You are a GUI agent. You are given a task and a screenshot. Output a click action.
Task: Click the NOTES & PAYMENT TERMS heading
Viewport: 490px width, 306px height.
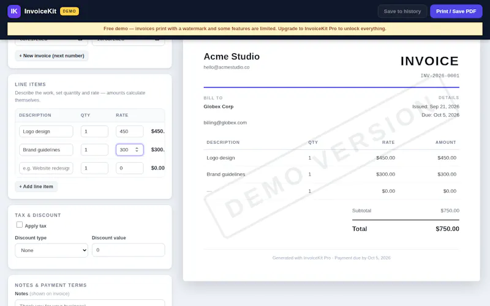tap(51, 285)
